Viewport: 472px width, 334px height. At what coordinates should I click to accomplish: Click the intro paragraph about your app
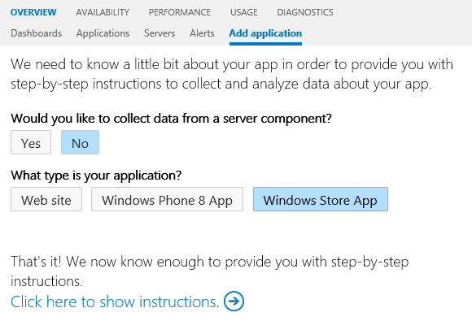point(232,74)
